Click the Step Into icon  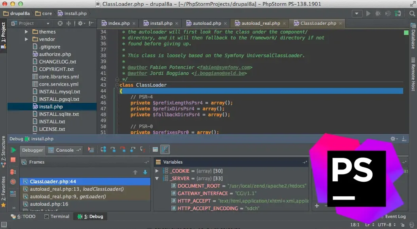click(x=113, y=149)
